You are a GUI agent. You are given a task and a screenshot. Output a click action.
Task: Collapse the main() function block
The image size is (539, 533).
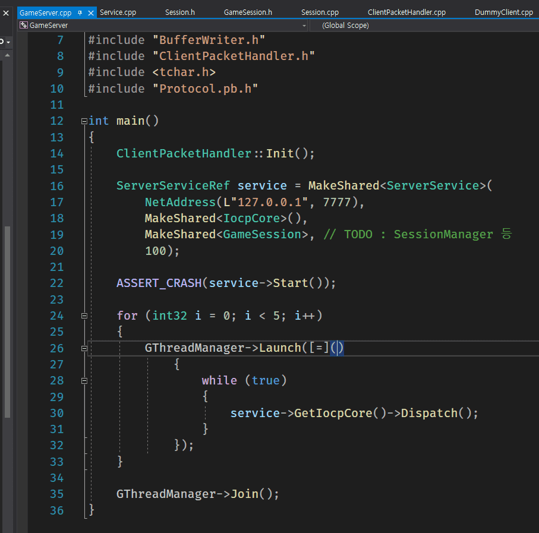84,121
